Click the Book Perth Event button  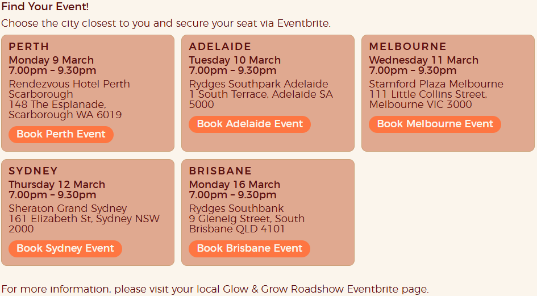click(61, 135)
